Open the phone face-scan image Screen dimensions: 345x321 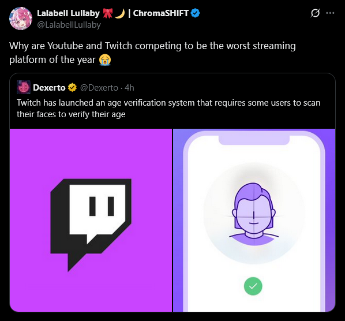pos(254,220)
